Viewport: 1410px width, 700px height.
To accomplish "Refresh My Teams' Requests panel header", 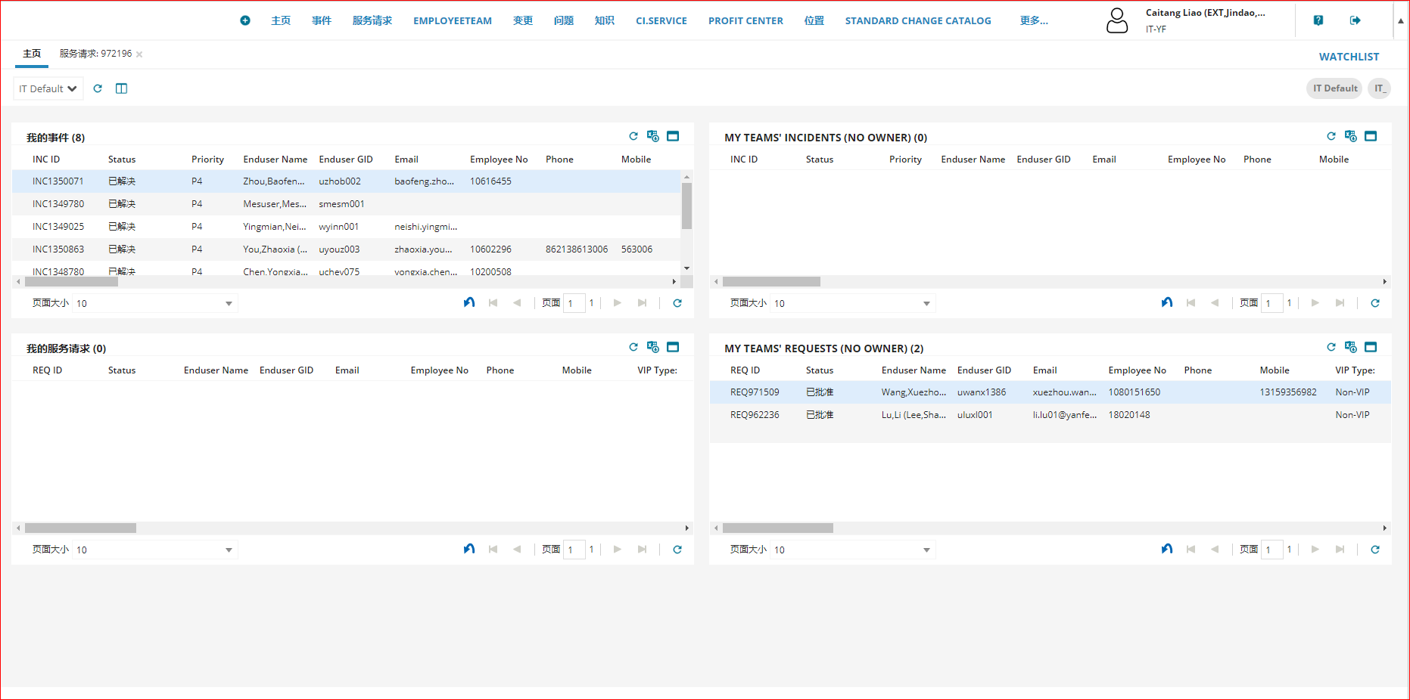I will 1331,347.
